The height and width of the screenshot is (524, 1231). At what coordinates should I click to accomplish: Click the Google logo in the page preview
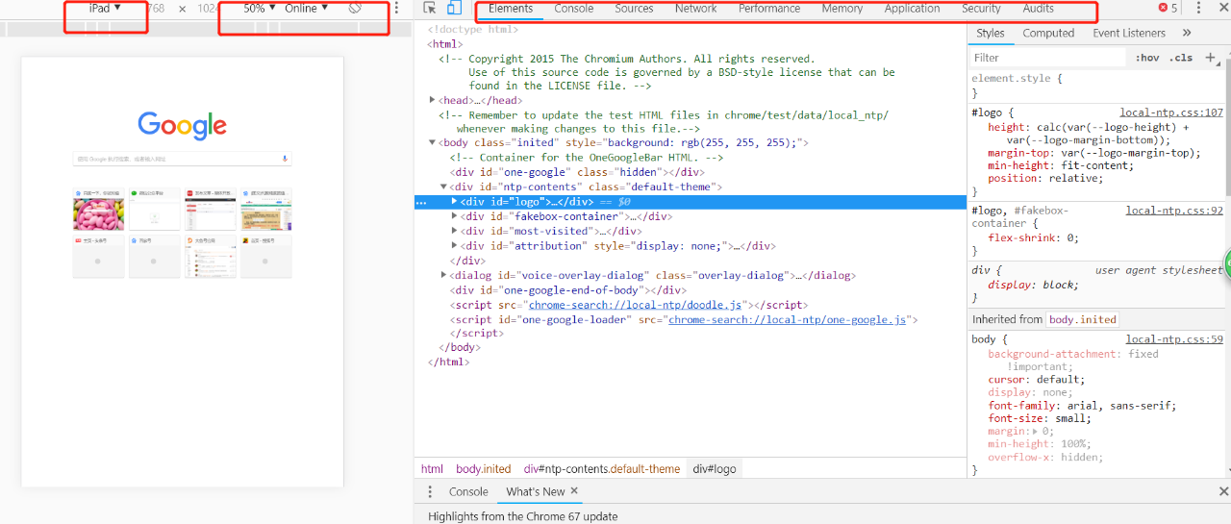tap(183, 125)
